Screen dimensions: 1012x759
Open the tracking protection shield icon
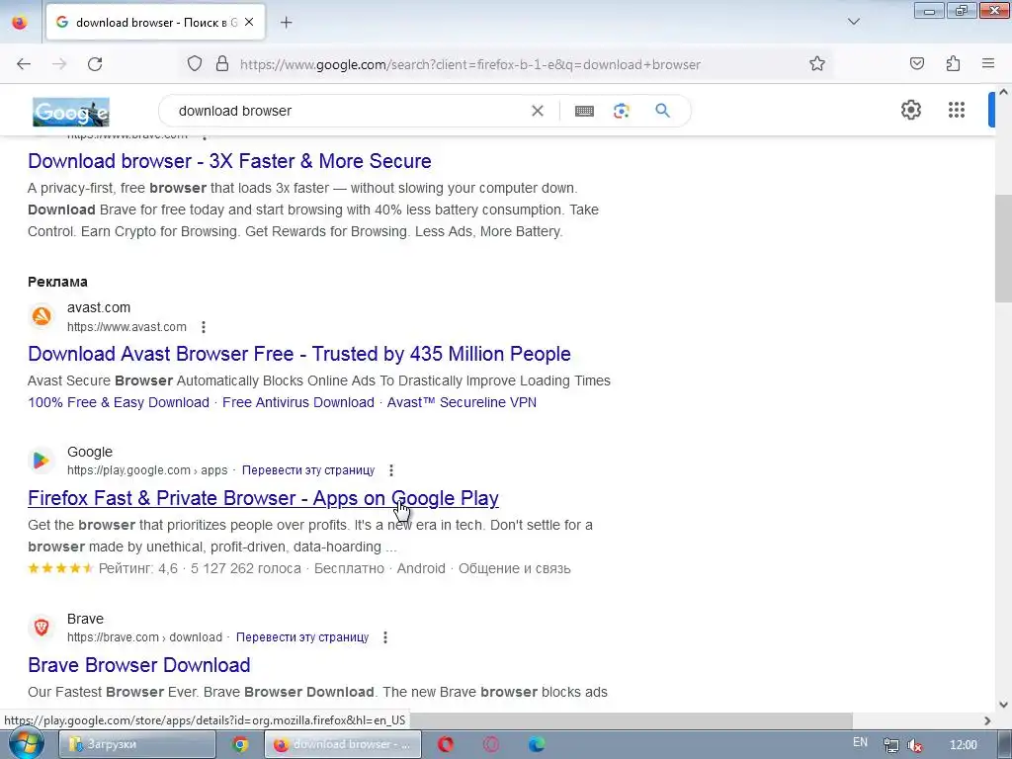tap(195, 64)
